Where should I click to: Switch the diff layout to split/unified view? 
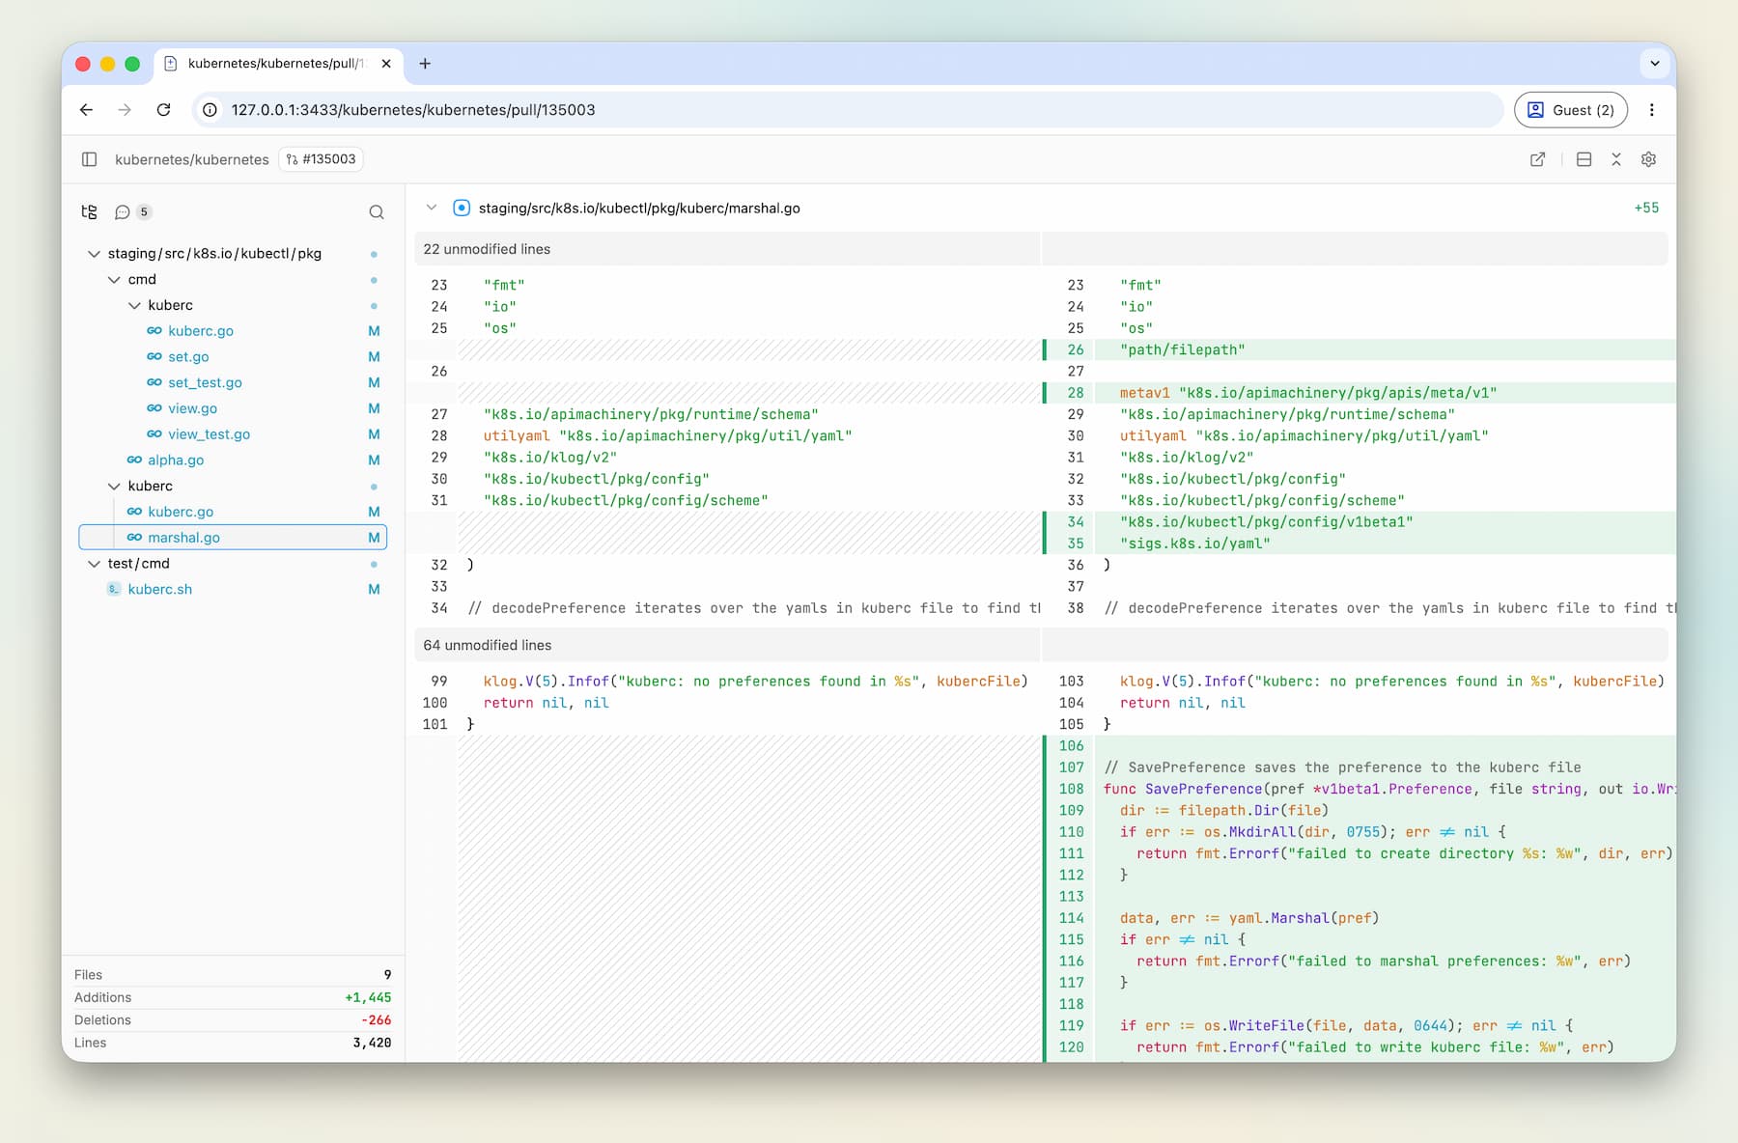(1584, 159)
